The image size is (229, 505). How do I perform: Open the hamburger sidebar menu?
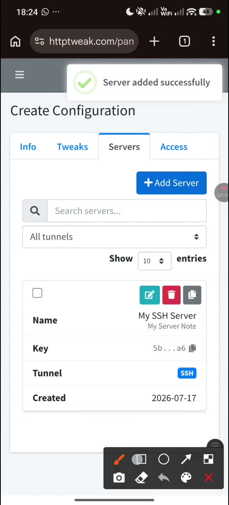tap(19, 75)
